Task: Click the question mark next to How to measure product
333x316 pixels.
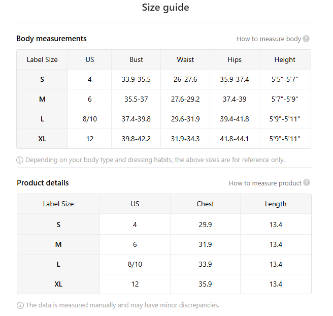Action: tap(307, 183)
